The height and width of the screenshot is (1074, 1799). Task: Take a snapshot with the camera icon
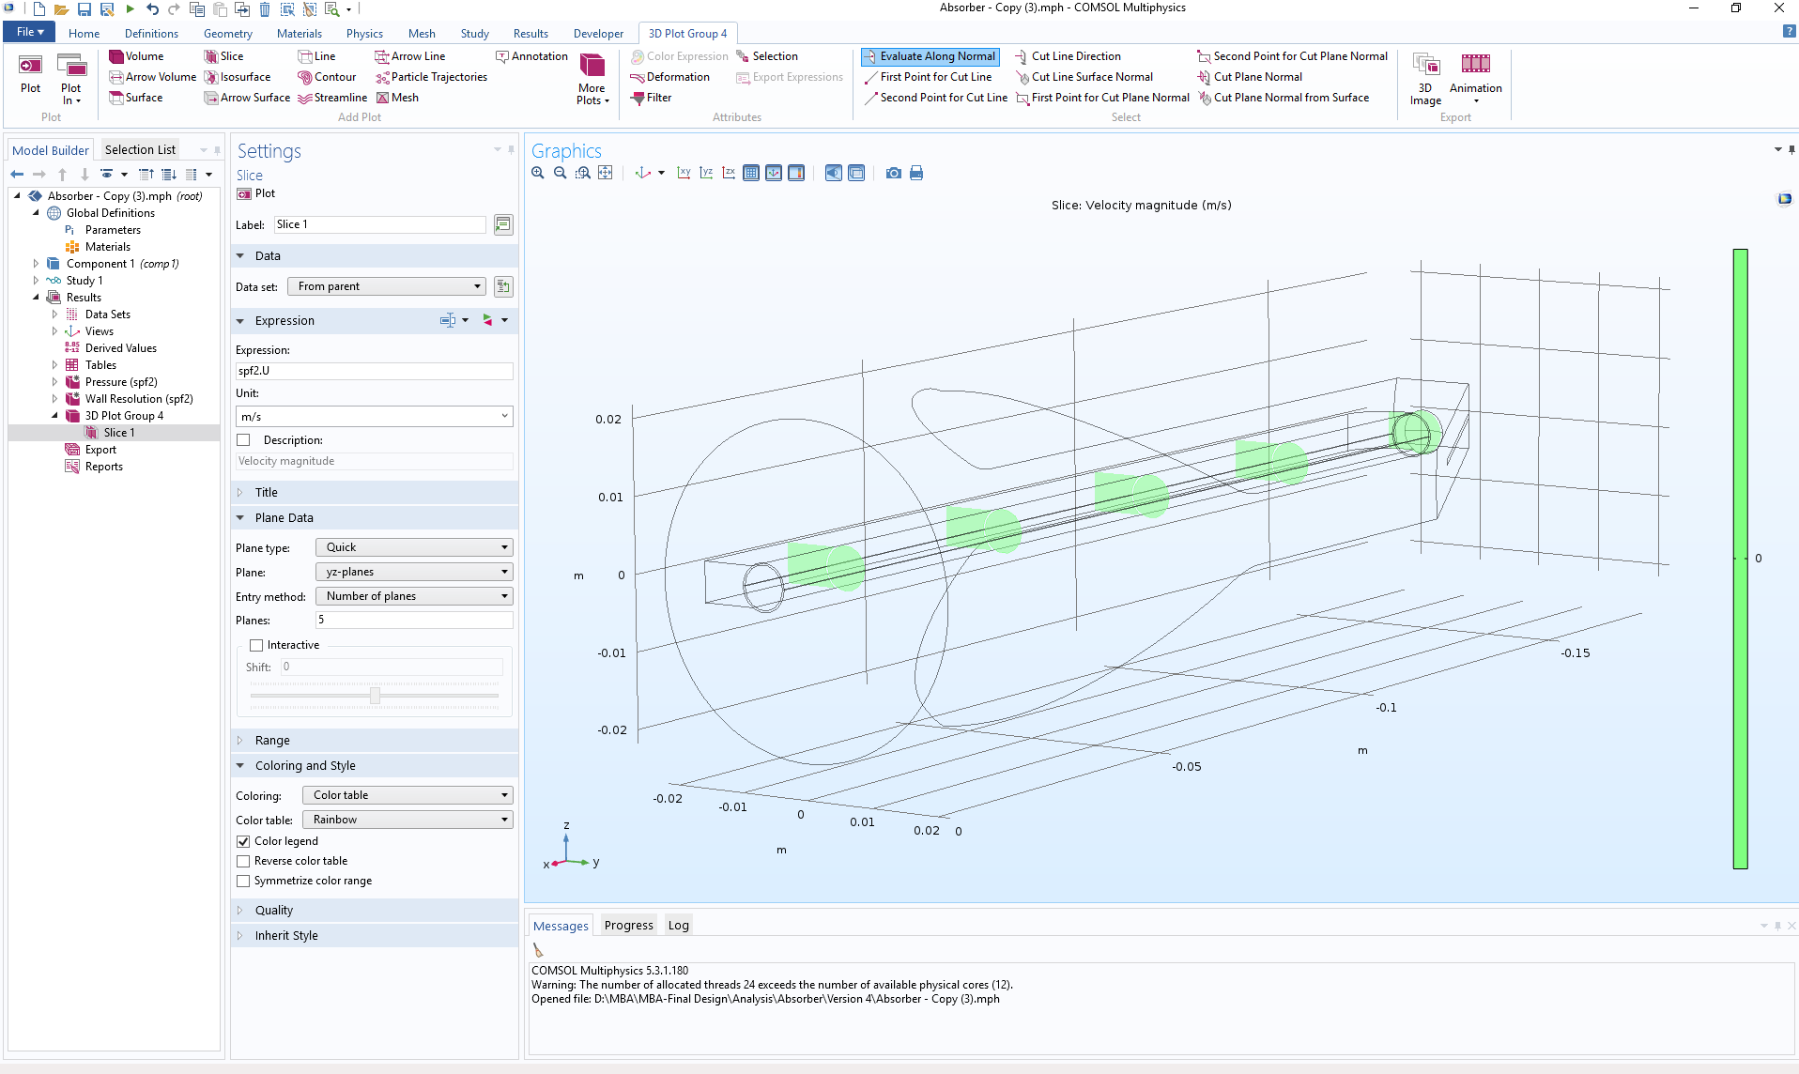point(893,173)
